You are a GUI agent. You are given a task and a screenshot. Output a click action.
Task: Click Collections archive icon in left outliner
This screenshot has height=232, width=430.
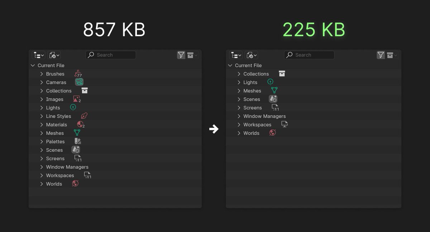click(85, 91)
